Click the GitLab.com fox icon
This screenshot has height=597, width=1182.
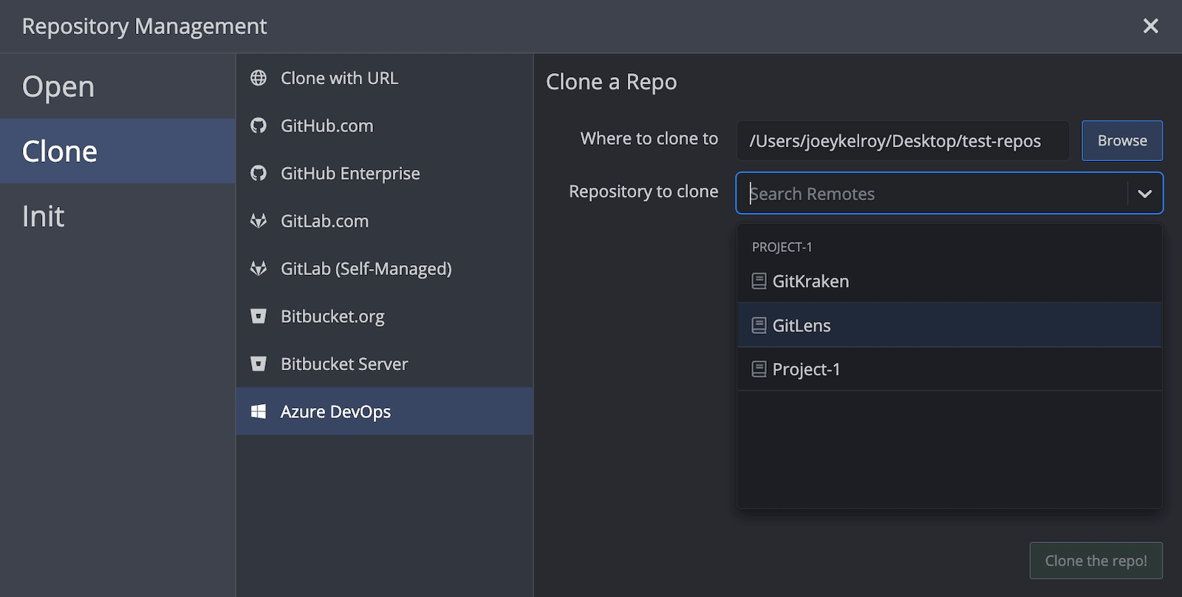[x=259, y=221]
